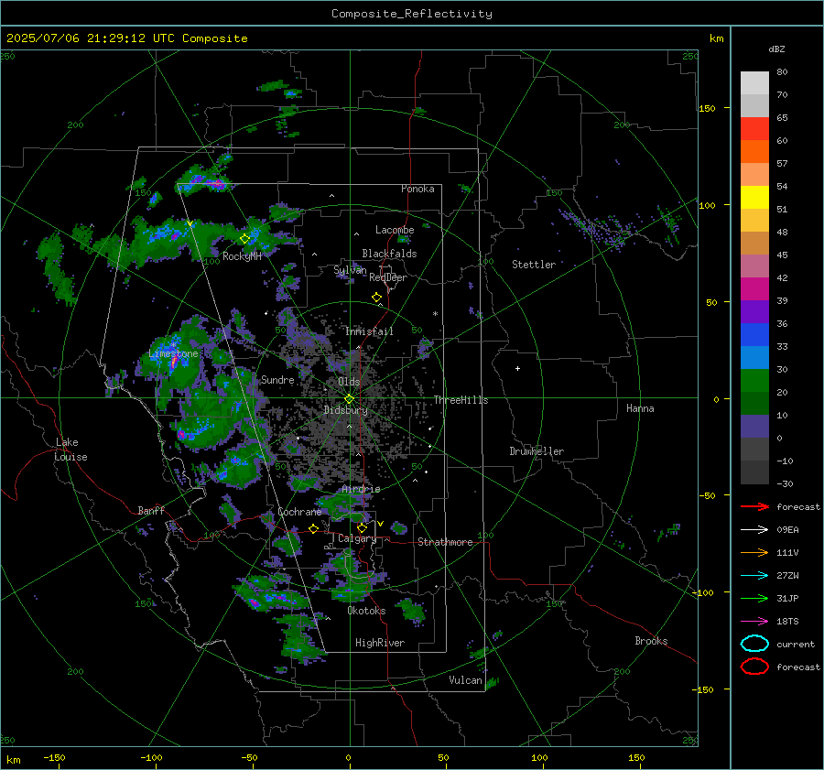Click the Olds label
Screen dimensions: 824x770
(x=349, y=382)
